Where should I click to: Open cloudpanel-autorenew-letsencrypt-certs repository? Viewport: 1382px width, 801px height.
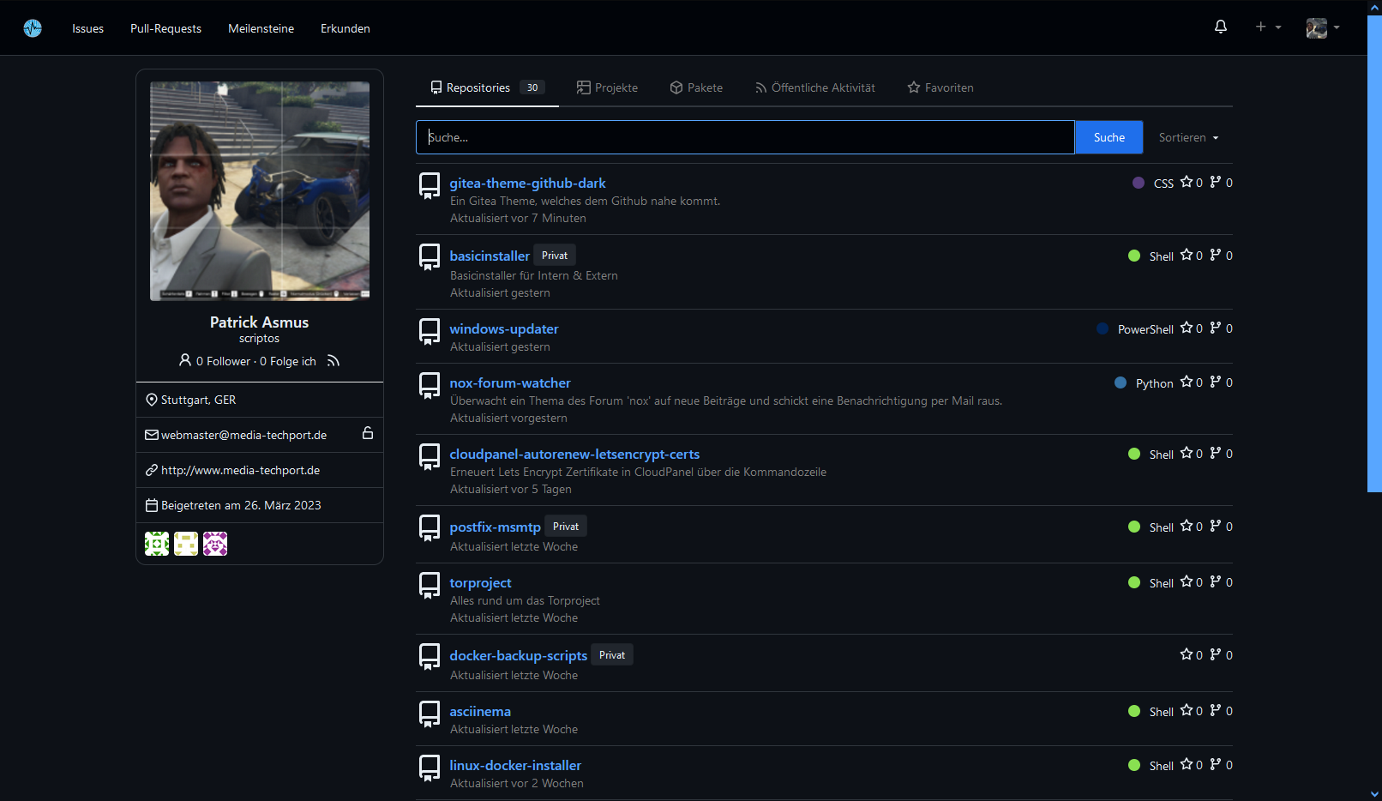pos(574,454)
